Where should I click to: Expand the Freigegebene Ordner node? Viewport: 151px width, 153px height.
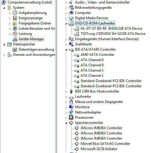(x=10, y=24)
